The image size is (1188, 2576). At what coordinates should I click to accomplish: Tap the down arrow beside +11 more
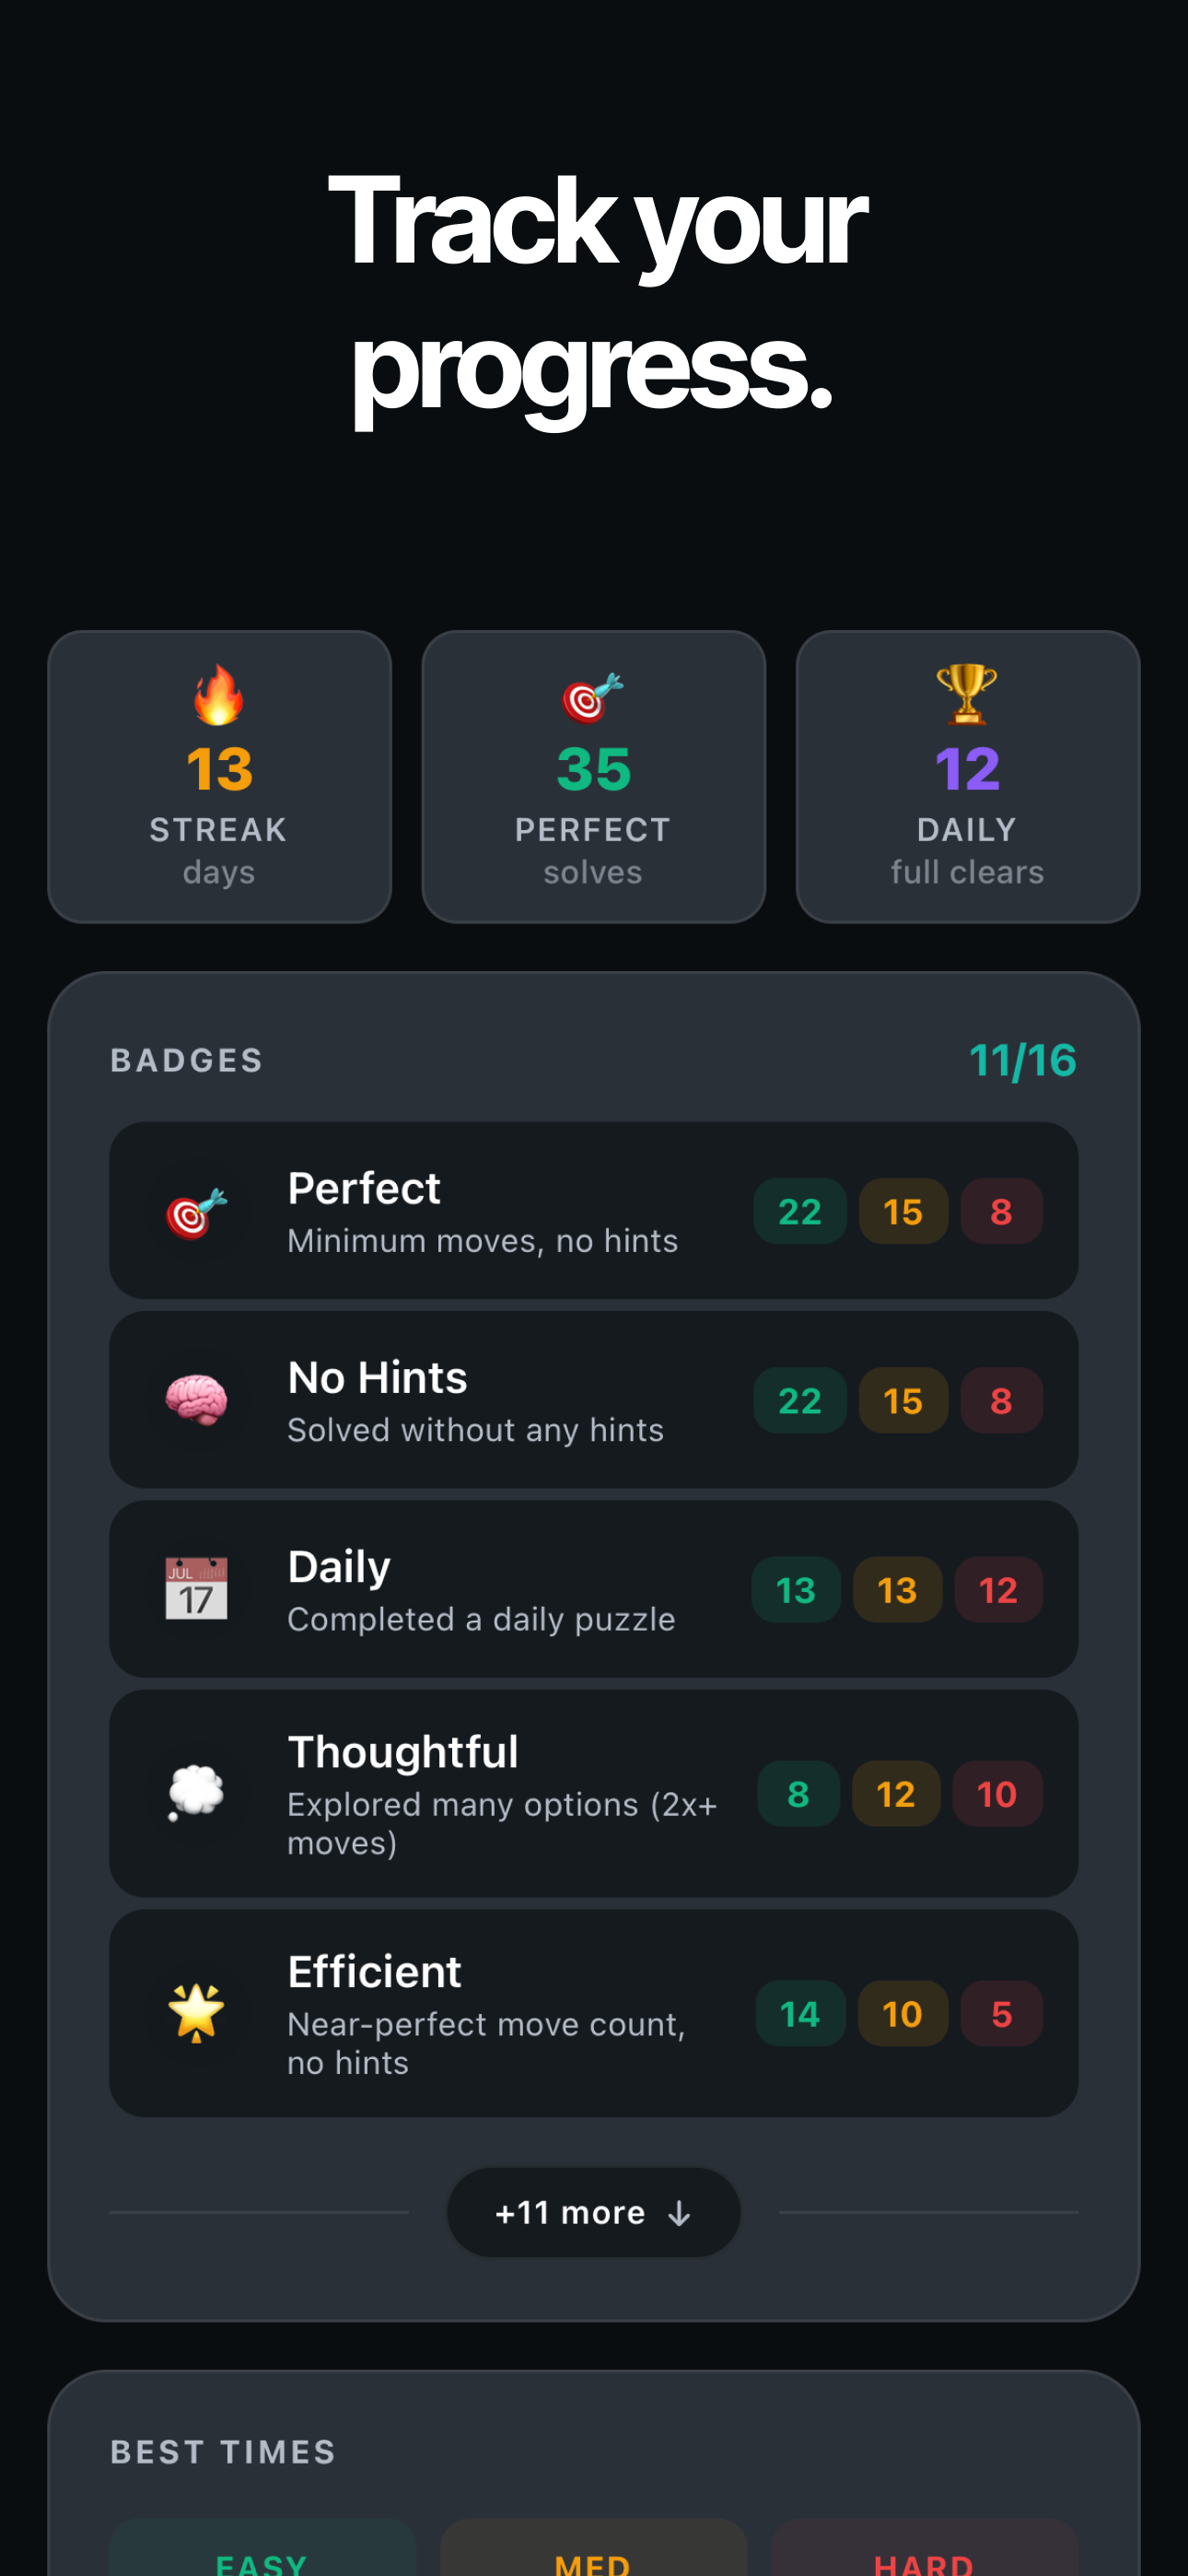pos(680,2214)
